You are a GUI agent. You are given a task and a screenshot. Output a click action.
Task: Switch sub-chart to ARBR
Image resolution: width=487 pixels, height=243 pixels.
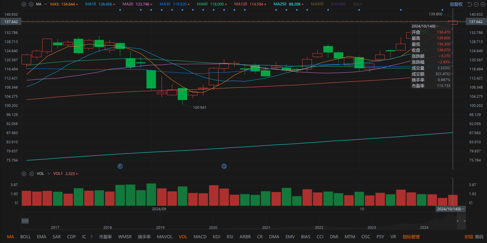245,237
